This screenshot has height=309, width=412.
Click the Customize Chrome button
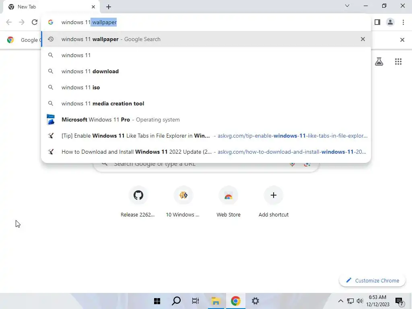[x=372, y=280]
